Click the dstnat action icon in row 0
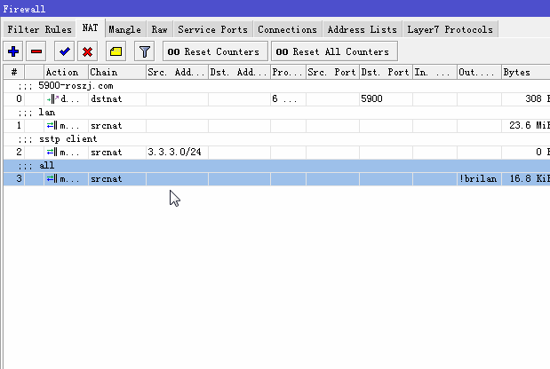The width and height of the screenshot is (550, 369). tap(52, 99)
